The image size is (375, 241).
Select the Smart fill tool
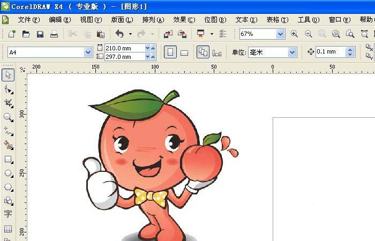pyautogui.click(x=9, y=145)
